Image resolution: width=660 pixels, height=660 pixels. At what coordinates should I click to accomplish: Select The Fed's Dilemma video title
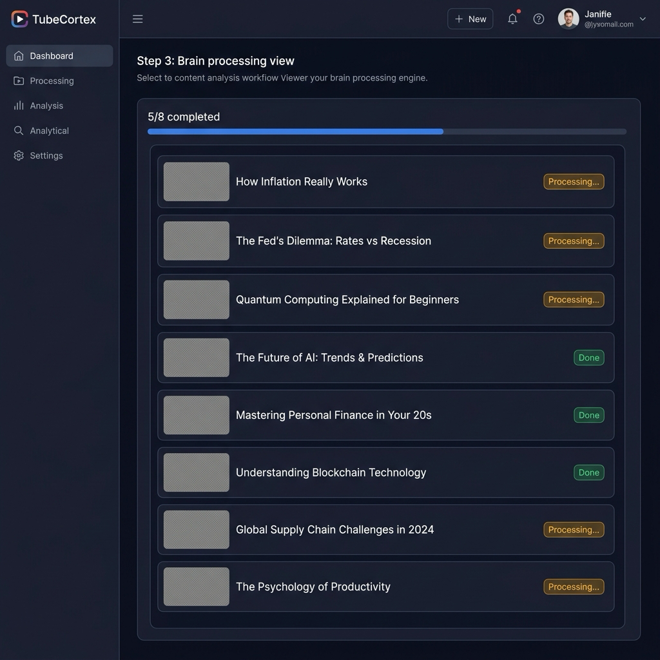coord(333,241)
